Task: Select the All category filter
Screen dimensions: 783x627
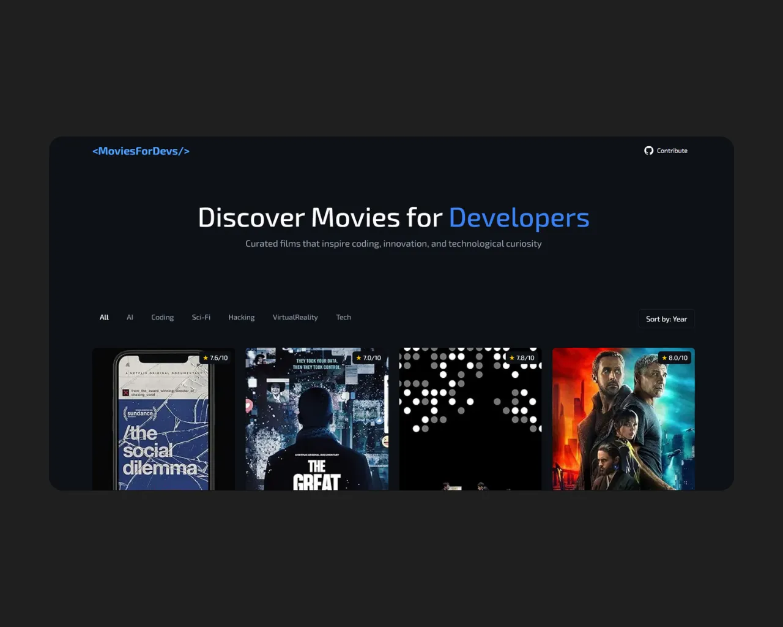Action: coord(103,317)
